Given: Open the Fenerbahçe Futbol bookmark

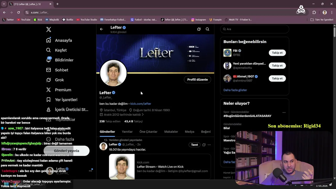Looking at the screenshot, I should click(113, 20).
